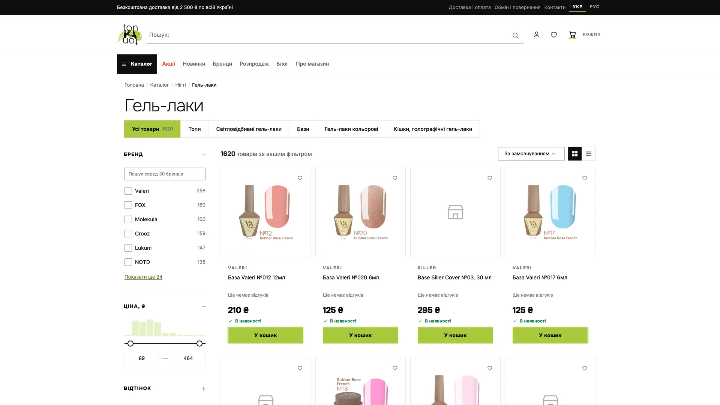Open the Каталог menu
The image size is (720, 405).
click(x=137, y=64)
